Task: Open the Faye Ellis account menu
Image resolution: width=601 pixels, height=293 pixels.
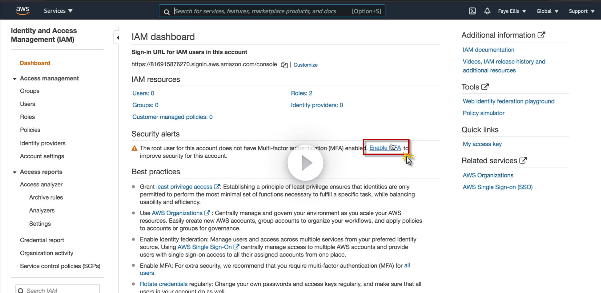Action: [512, 11]
